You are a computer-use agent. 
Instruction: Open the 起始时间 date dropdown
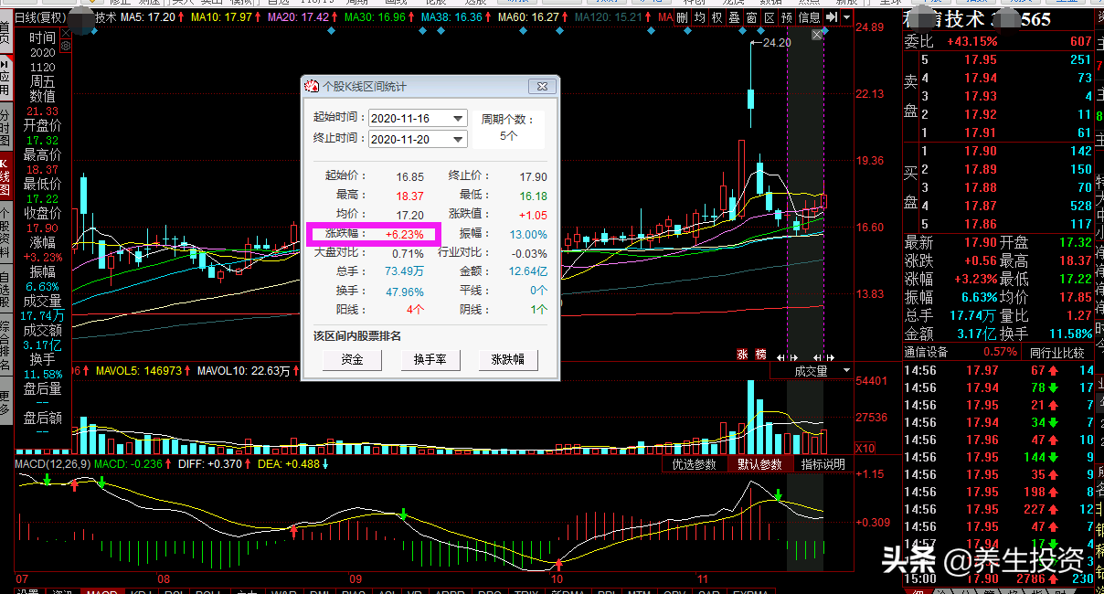click(x=459, y=118)
